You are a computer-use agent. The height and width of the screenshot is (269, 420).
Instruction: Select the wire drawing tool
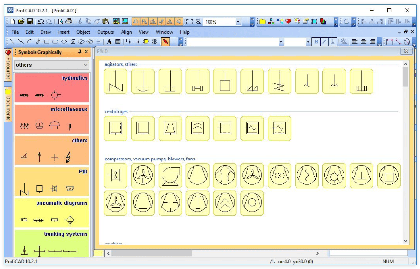coord(128,41)
